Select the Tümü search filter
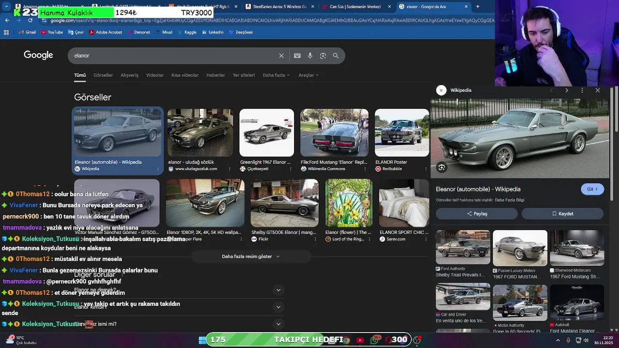Screen dimensions: 619x348 click(80, 75)
